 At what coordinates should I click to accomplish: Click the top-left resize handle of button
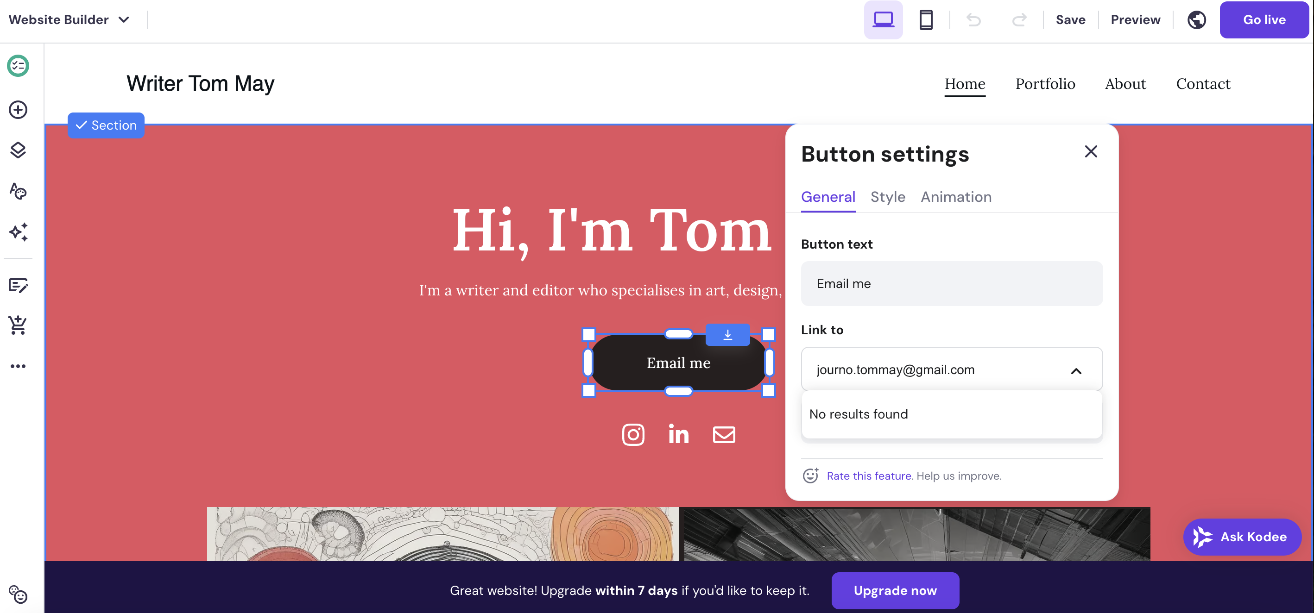click(588, 334)
